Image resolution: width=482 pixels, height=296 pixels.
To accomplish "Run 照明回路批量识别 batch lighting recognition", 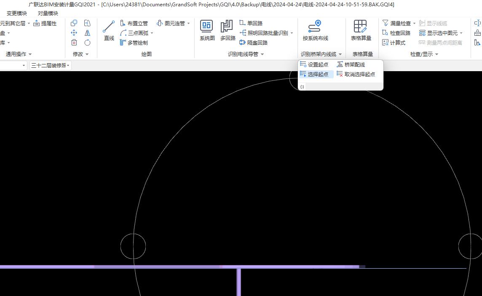I will 264,33.
